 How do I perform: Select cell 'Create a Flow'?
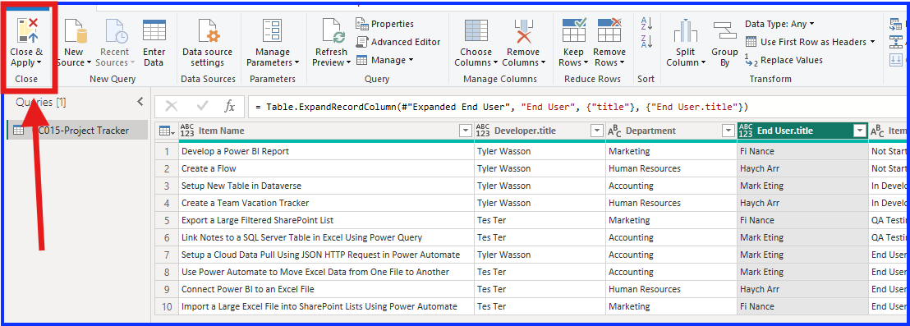point(326,168)
